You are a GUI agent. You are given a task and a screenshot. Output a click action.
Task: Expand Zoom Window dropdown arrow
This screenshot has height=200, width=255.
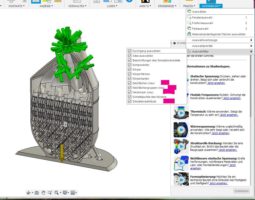coord(61,193)
